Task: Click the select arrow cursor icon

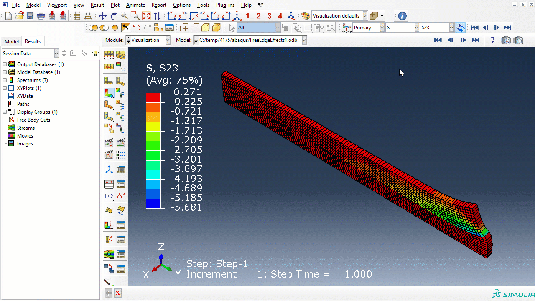Action: 232,28
